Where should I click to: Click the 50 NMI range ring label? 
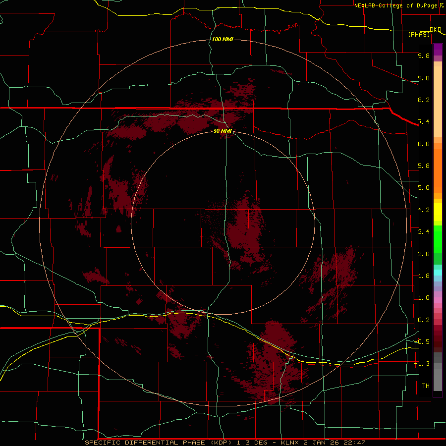223,131
